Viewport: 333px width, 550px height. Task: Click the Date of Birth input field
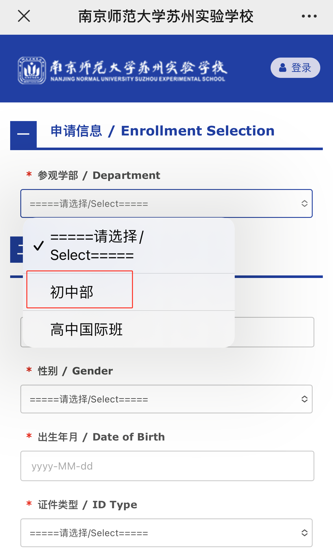tap(167, 466)
